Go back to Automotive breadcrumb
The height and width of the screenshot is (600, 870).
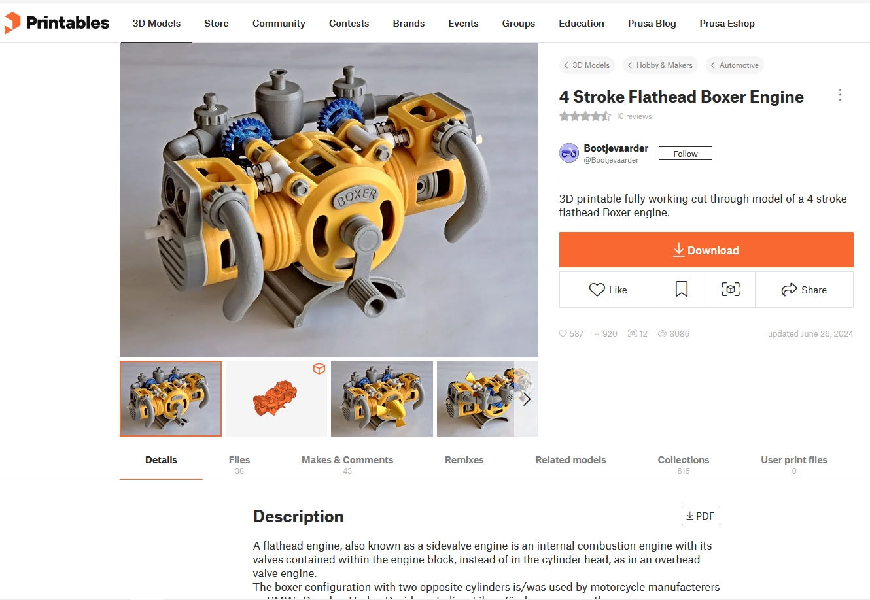pyautogui.click(x=735, y=65)
